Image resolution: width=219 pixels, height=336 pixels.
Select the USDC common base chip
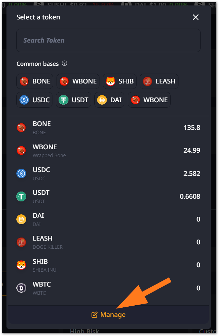coord(35,100)
